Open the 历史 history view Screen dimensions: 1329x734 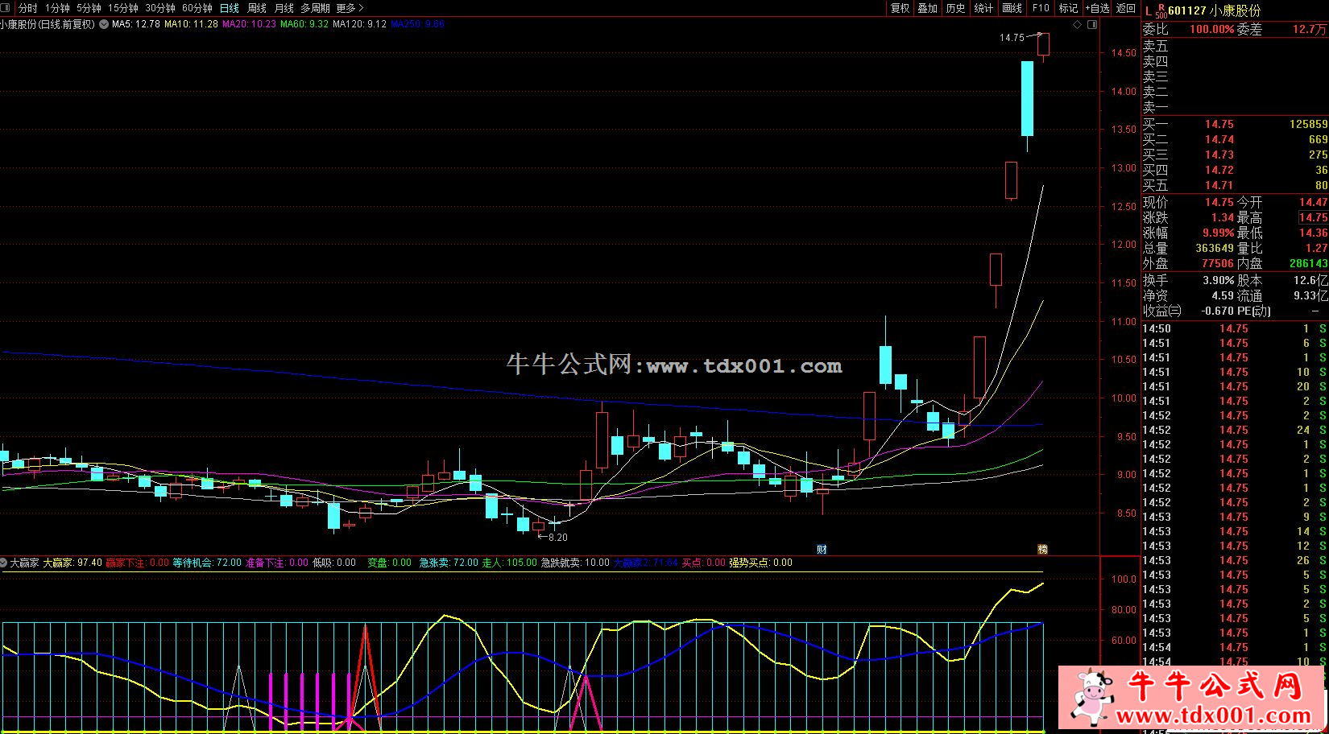[x=956, y=8]
